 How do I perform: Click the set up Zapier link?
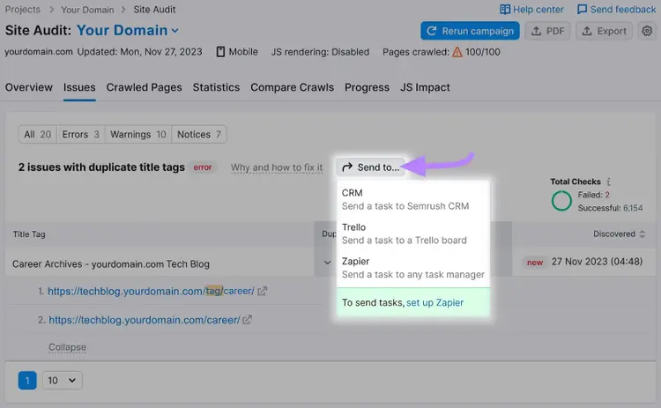(x=434, y=302)
